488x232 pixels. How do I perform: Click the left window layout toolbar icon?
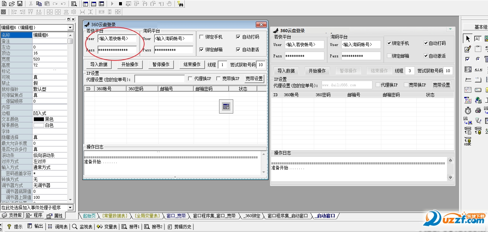point(86,4)
